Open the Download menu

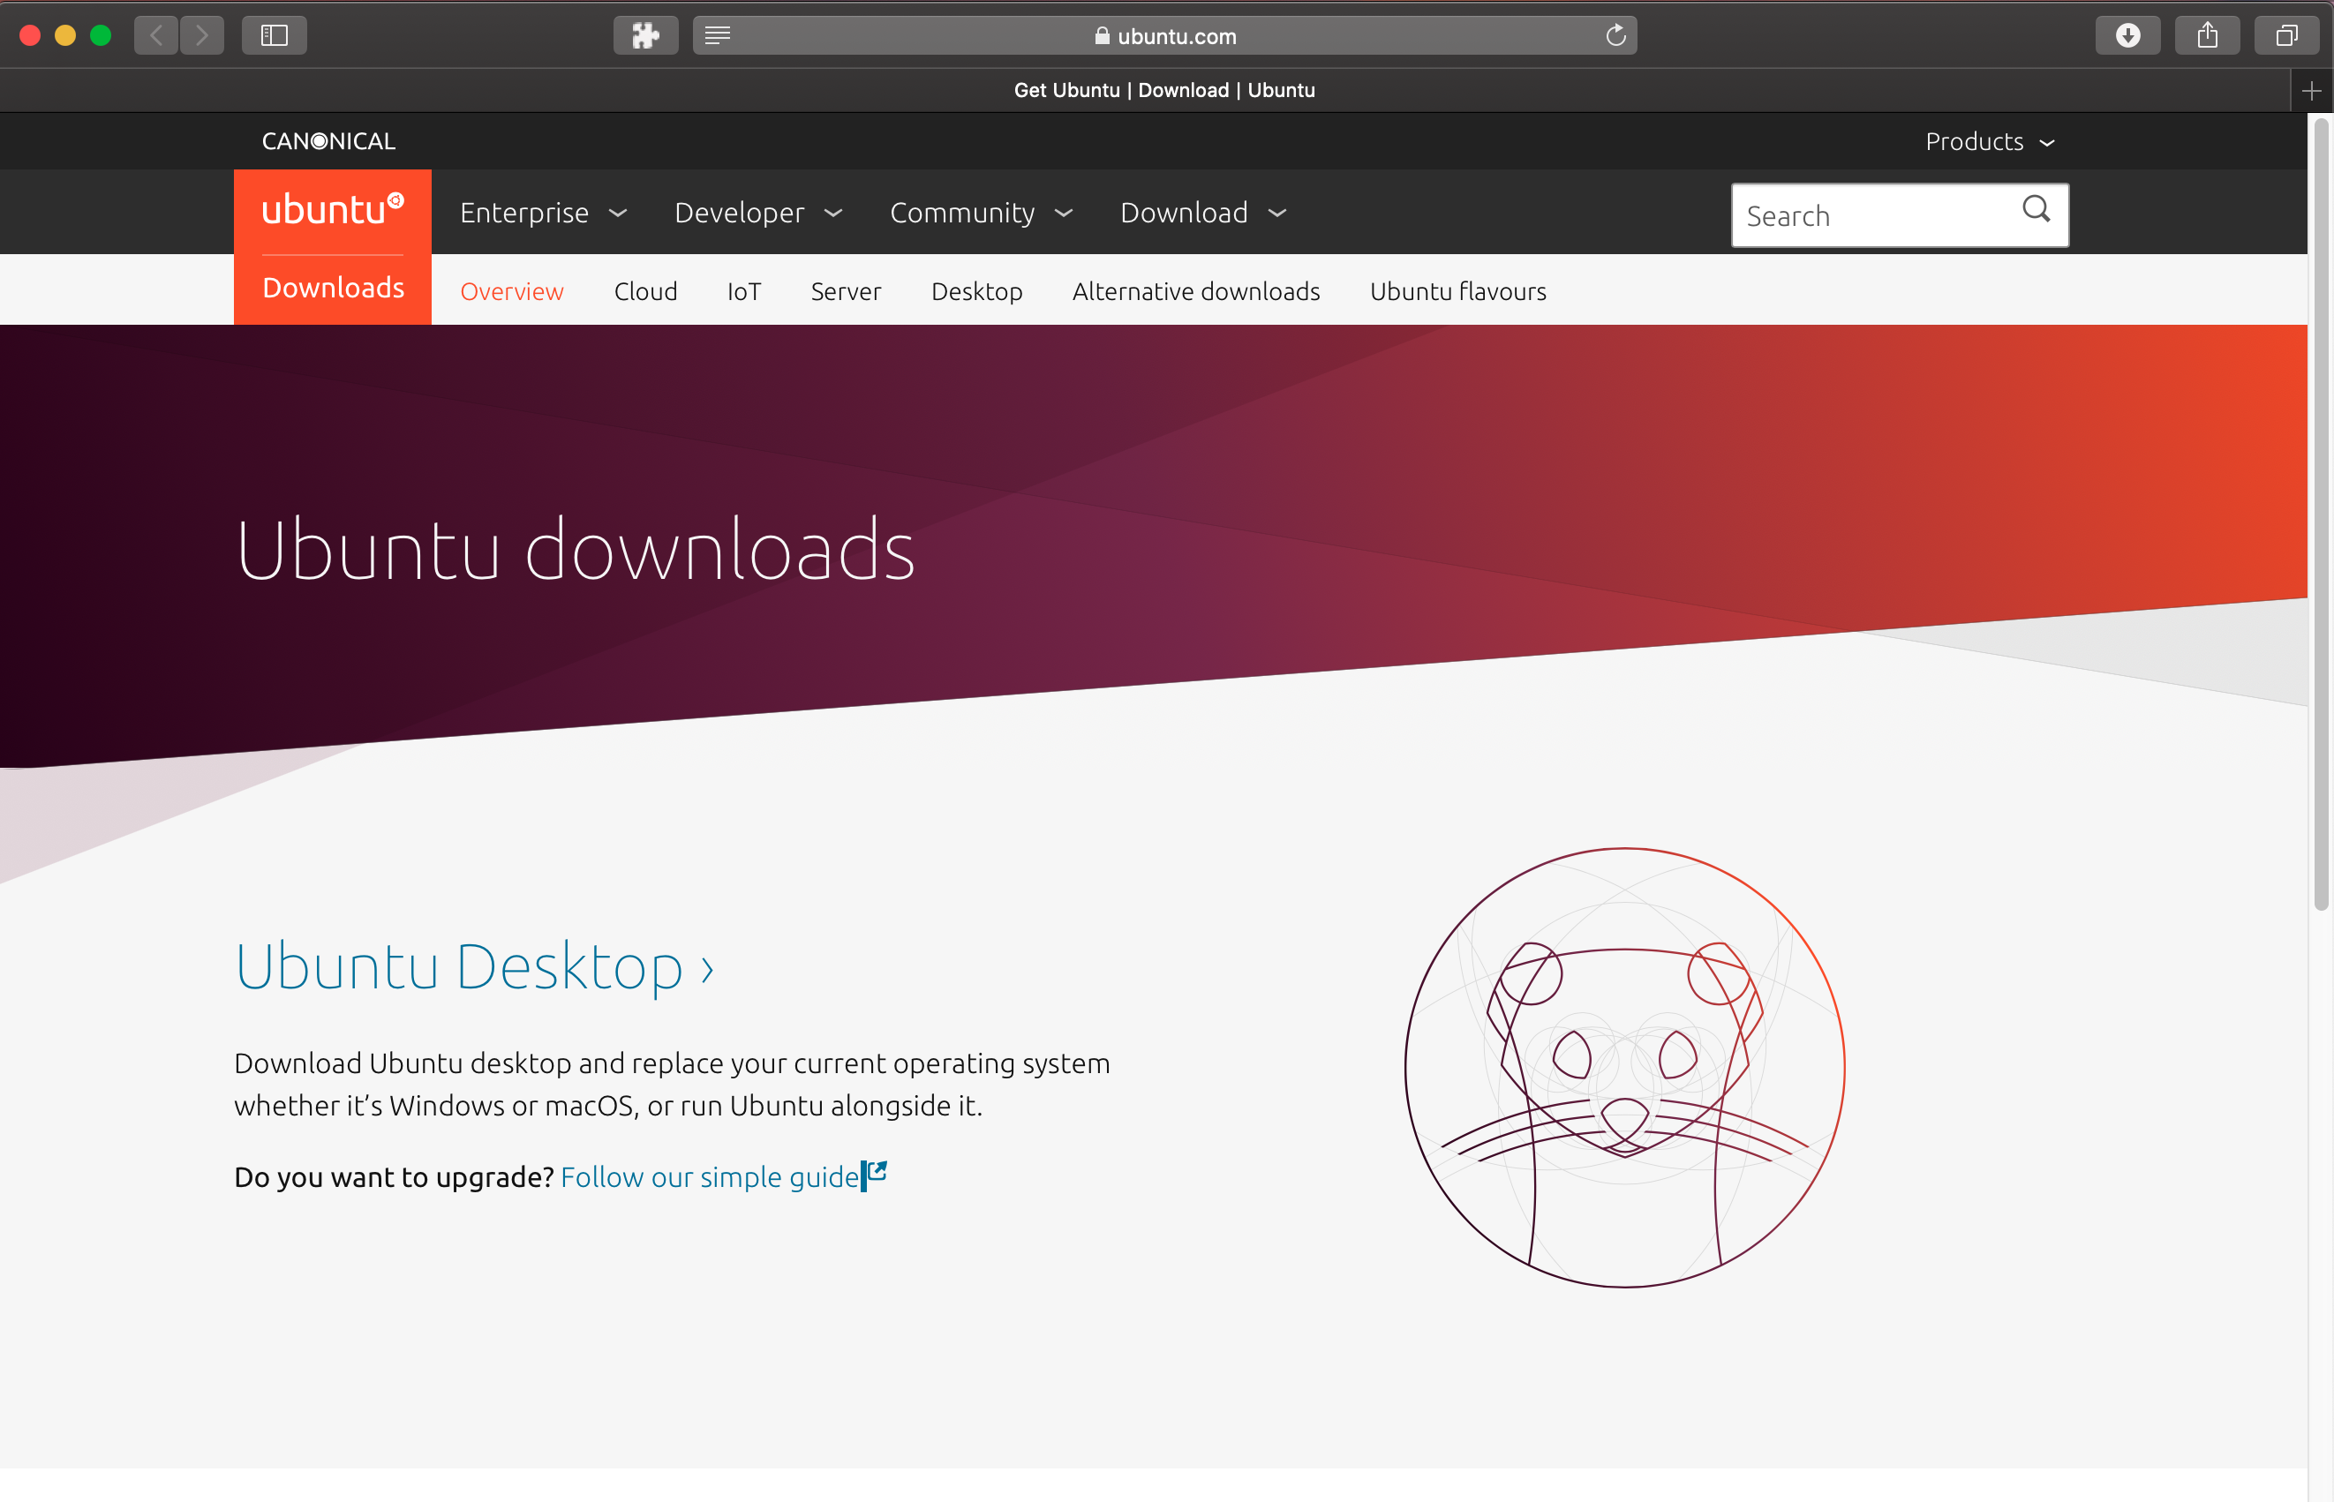tap(1203, 213)
